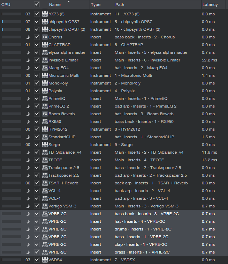Click the path "bass · Inserts · 1 - VPRE-2C"
The width and height of the screenshot is (228, 264).
[x=142, y=237]
